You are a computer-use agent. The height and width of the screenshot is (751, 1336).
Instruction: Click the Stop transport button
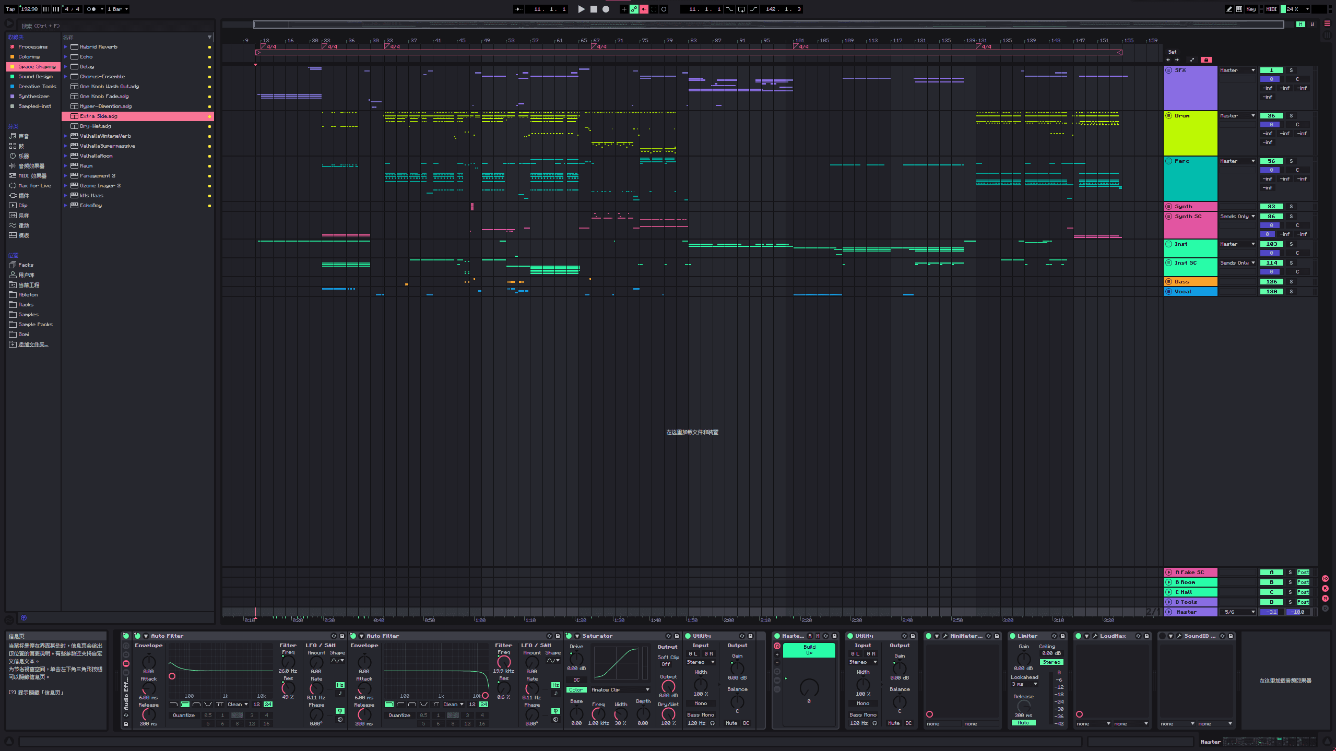[x=594, y=9]
